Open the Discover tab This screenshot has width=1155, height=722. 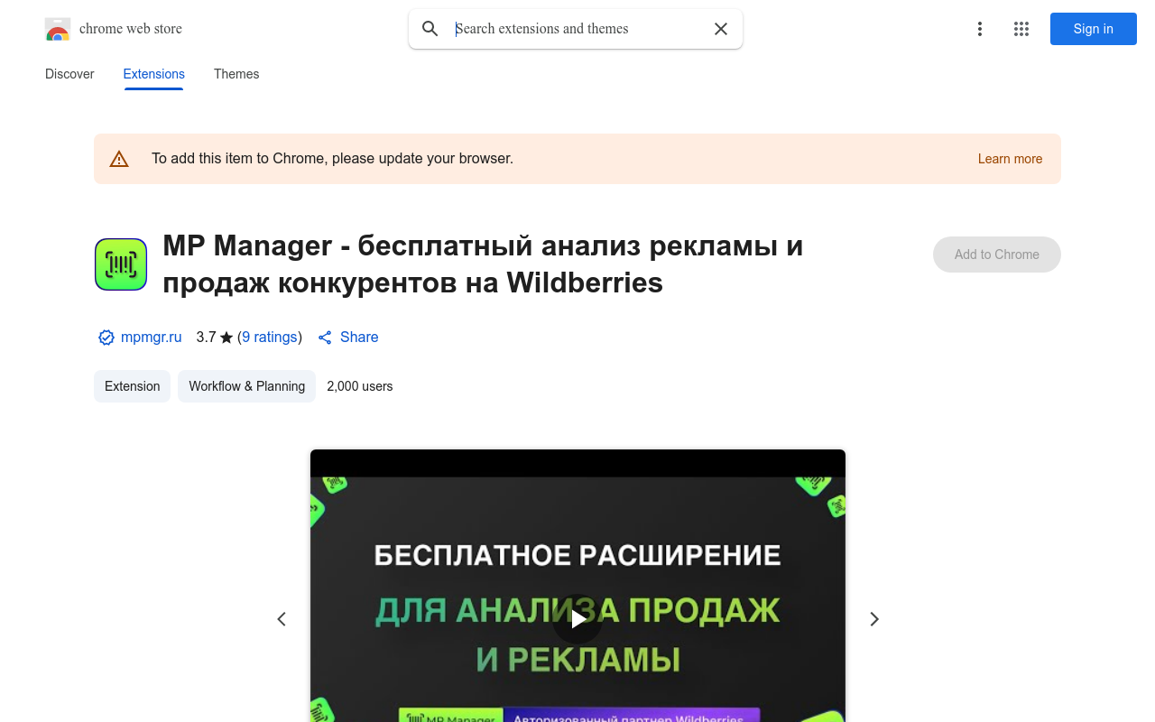(69, 74)
